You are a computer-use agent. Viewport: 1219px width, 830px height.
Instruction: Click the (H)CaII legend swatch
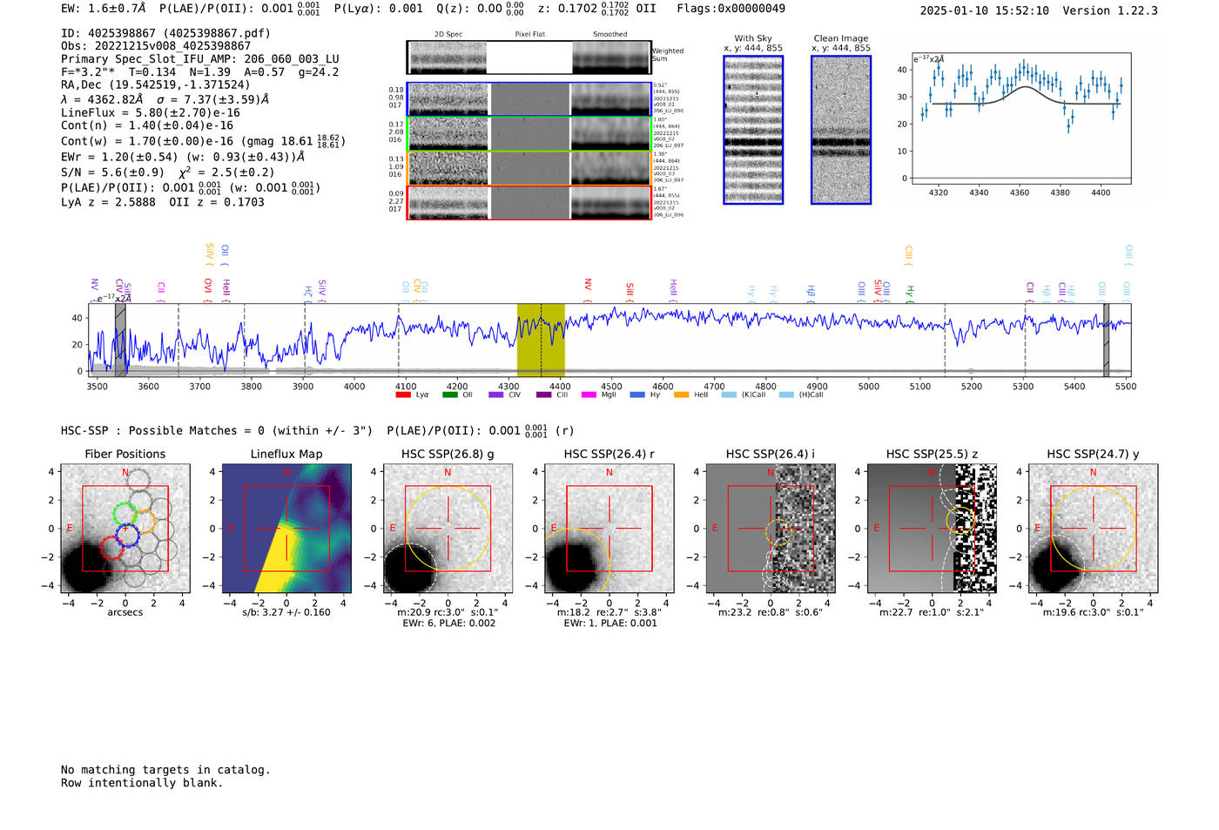click(x=786, y=395)
